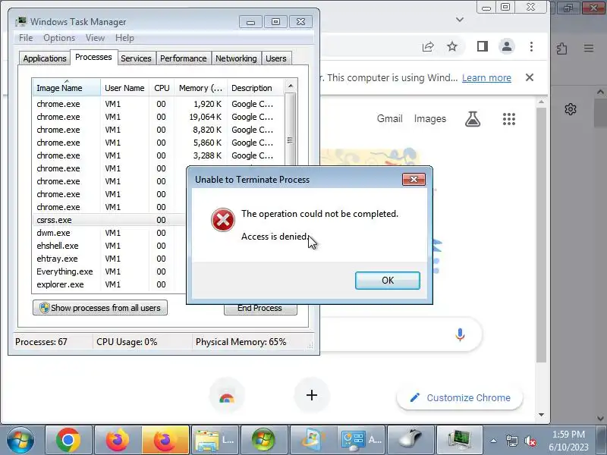Start voice search with microphone icon
This screenshot has width=607, height=455.
(460, 334)
